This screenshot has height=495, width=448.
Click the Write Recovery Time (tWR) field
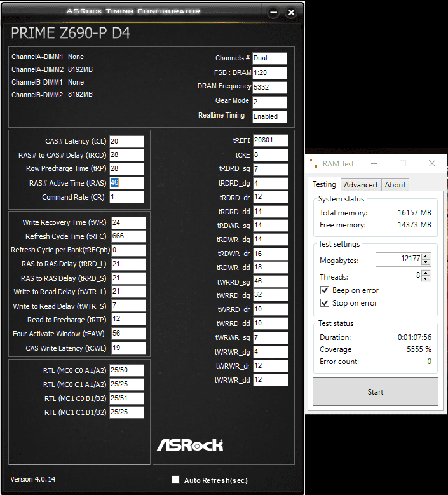128,222
